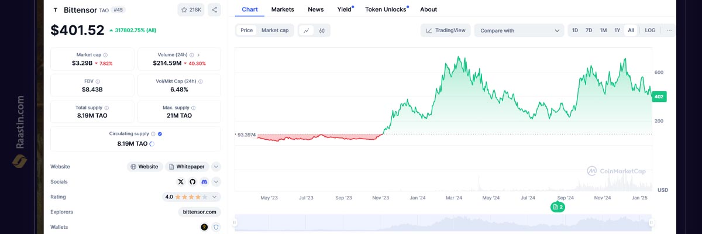Click the $401.52 price text
The height and width of the screenshot is (234, 702).
tap(77, 30)
